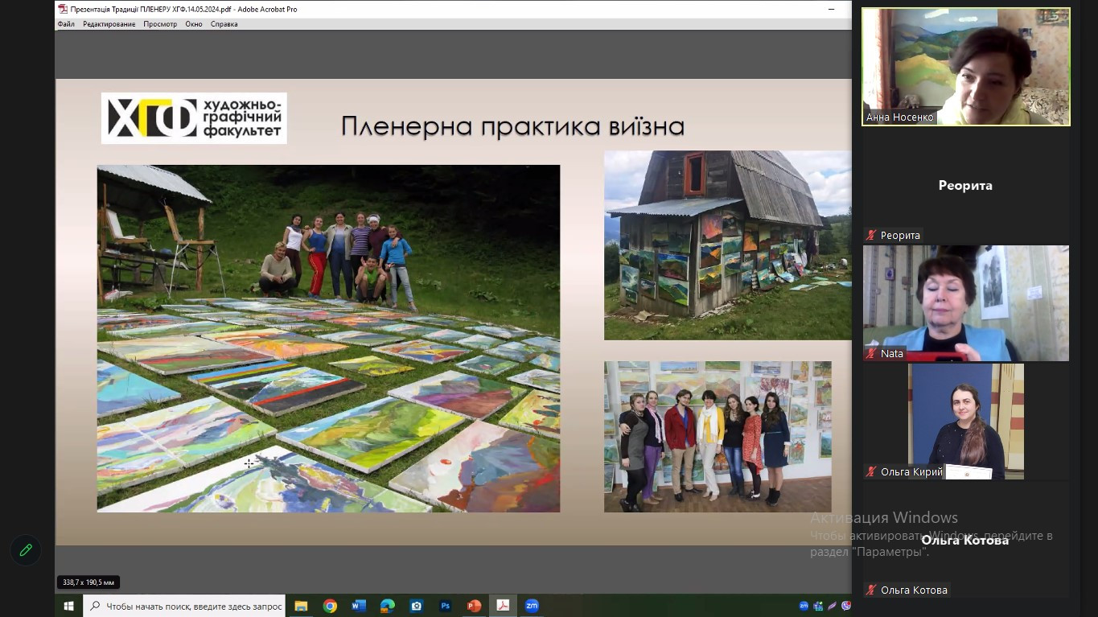This screenshot has height=617, width=1098.
Task: Open the Файл menu
Action: point(66,24)
